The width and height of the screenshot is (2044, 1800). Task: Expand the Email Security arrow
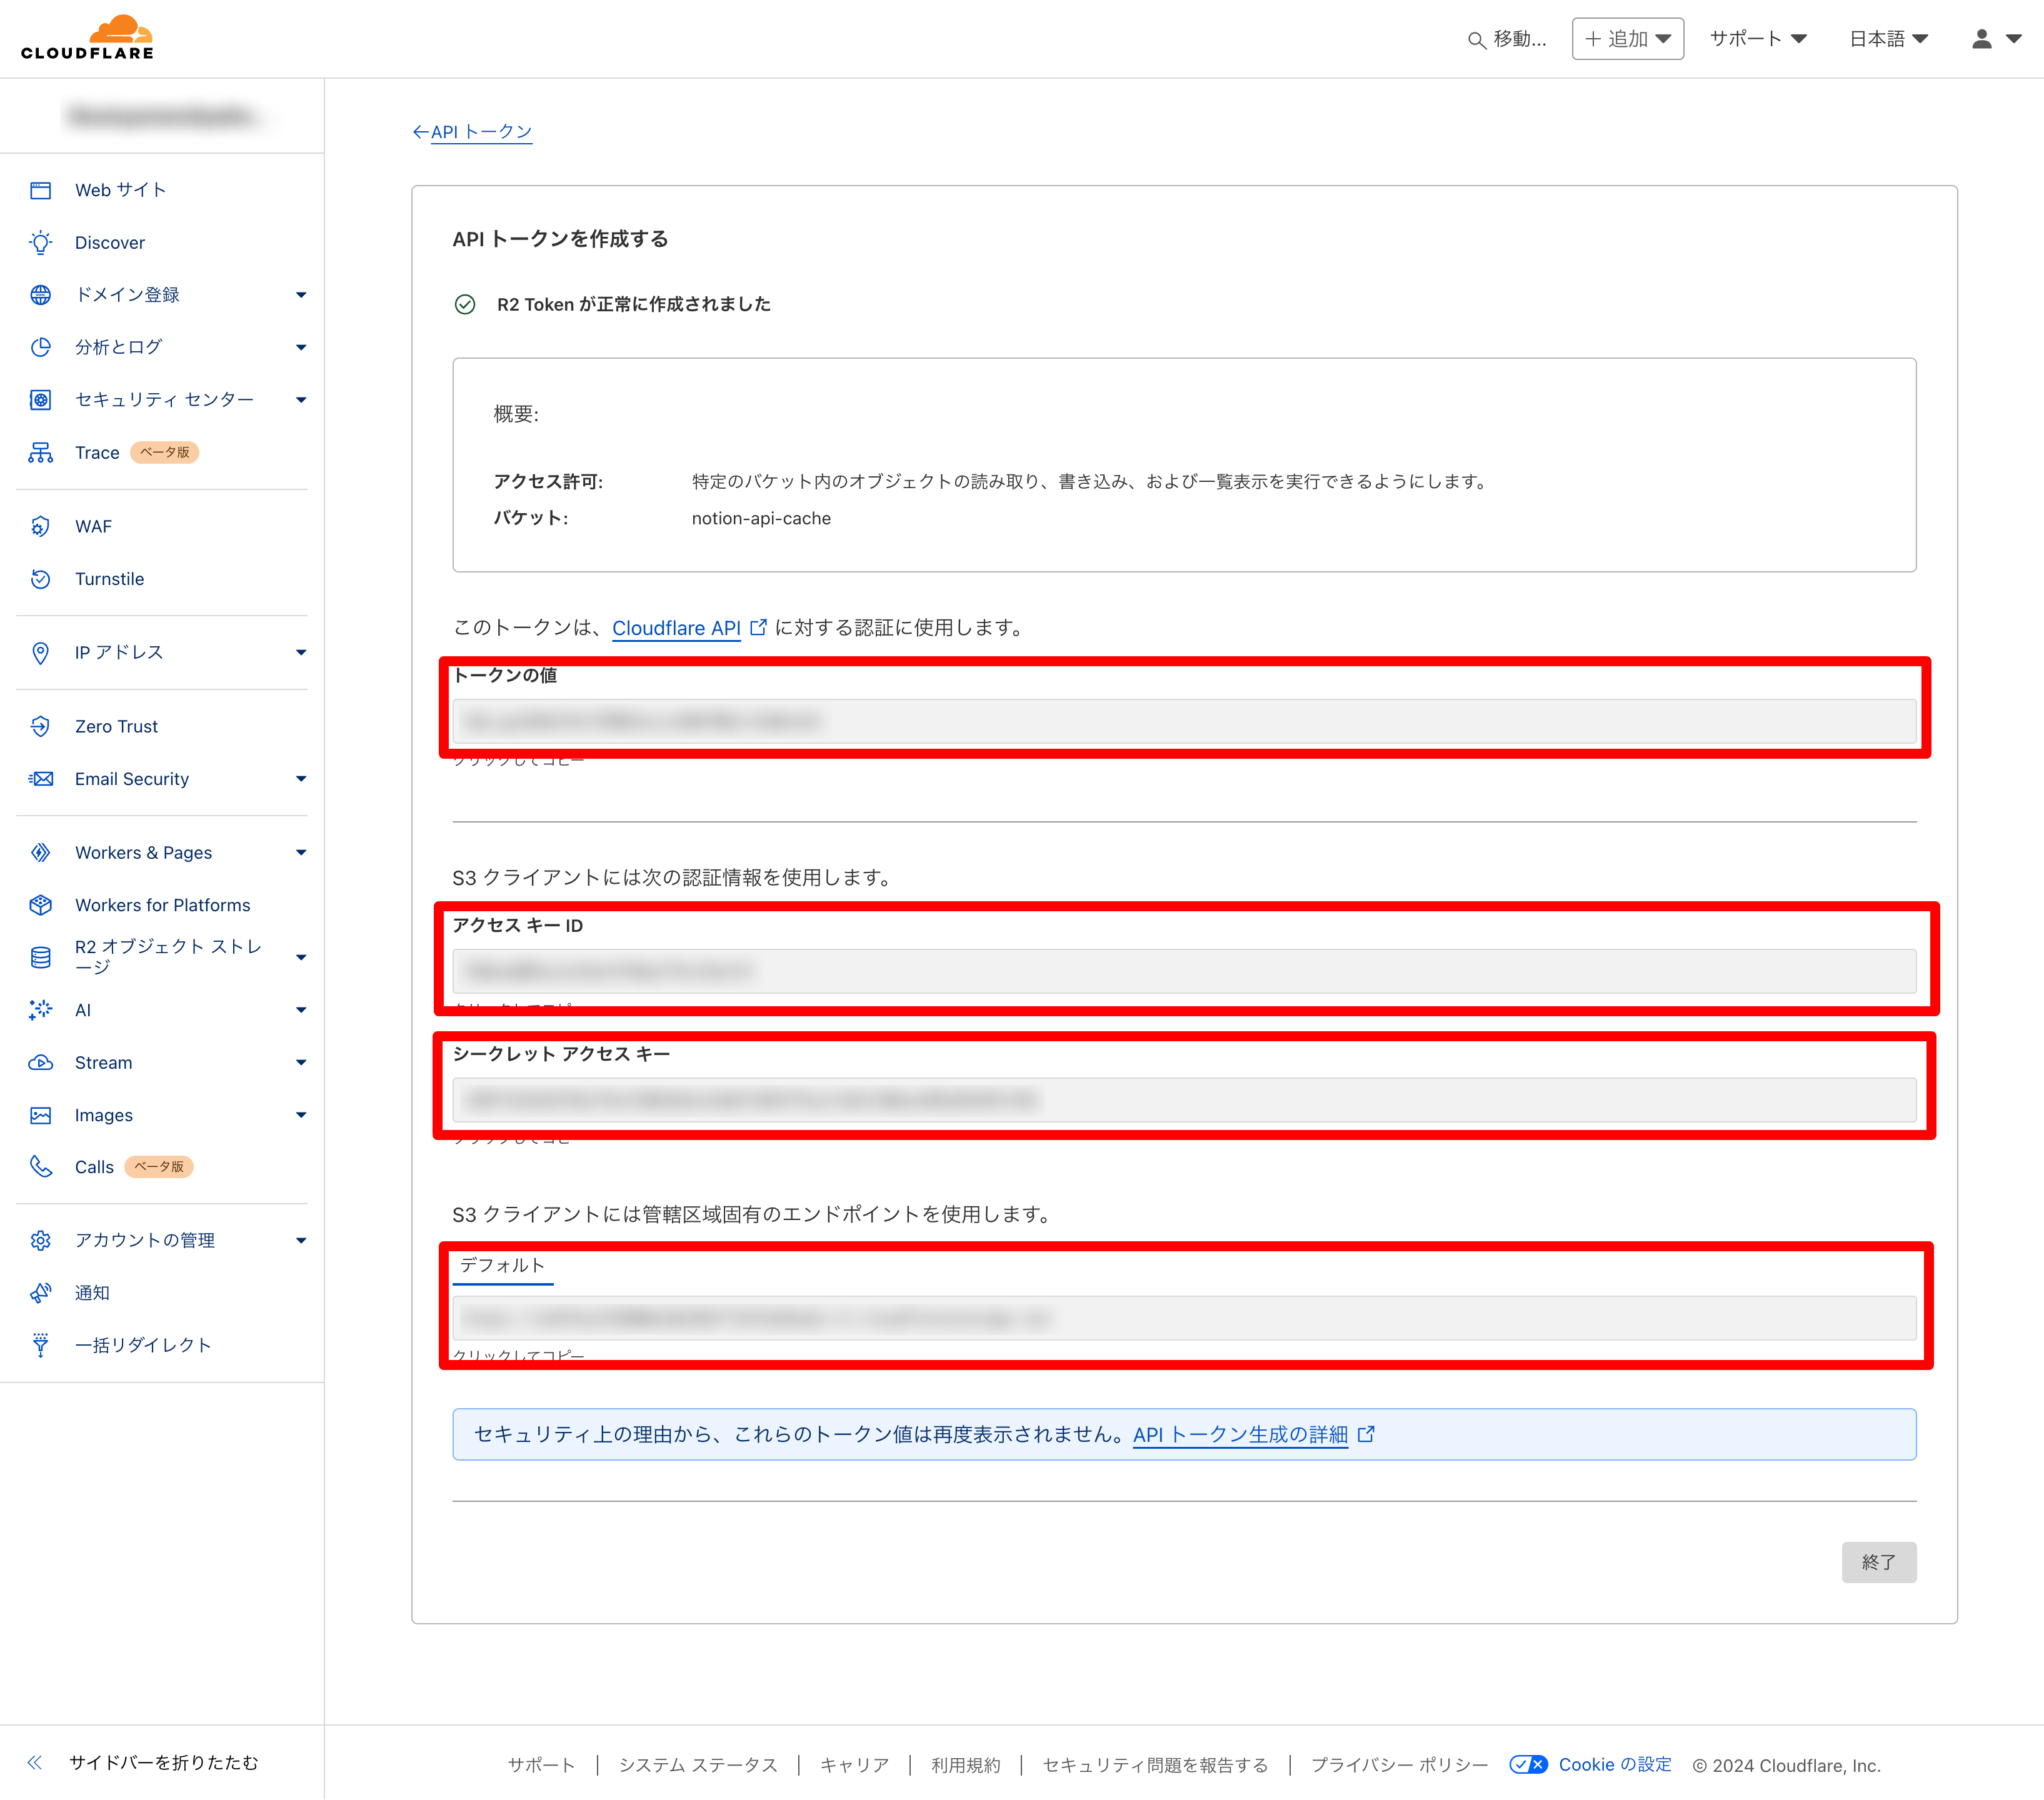tap(301, 779)
